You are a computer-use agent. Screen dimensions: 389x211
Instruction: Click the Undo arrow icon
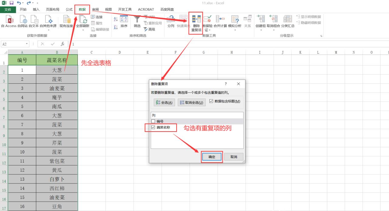tap(19, 3)
